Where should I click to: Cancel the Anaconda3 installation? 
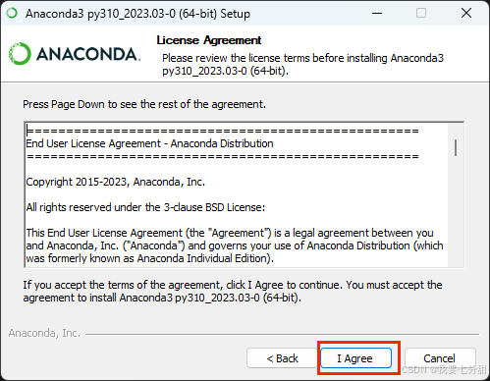(440, 358)
